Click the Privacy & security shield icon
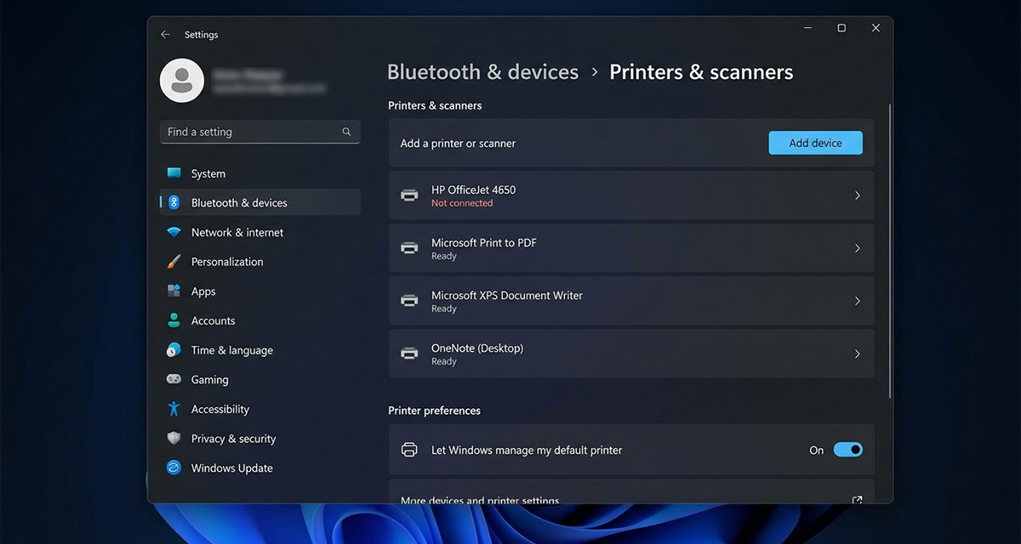Viewport: 1021px width, 544px height. pos(174,439)
